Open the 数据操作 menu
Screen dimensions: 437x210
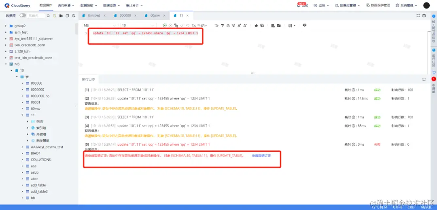(x=46, y=5)
